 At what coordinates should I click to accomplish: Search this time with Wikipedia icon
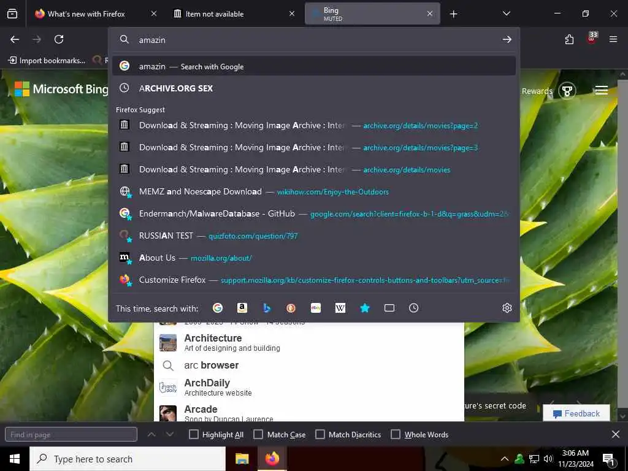[x=340, y=308]
